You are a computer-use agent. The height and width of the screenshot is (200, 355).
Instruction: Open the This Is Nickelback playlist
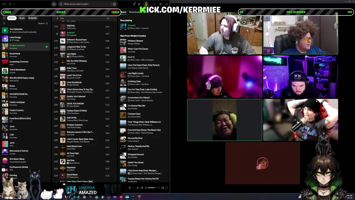25,71
